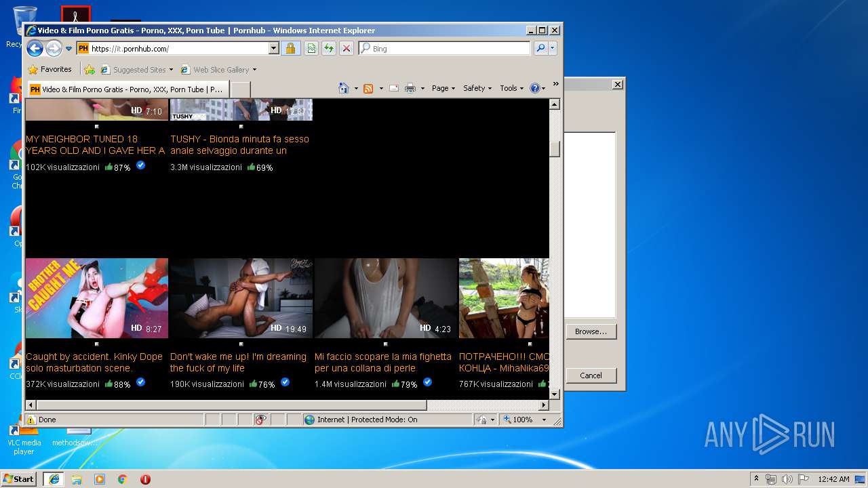View the security report lock icon
The width and height of the screenshot is (868, 488).
(x=290, y=49)
